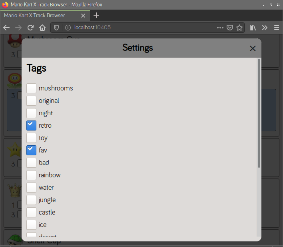Open the Firefox home page
283x247 pixels.
click(x=42, y=28)
